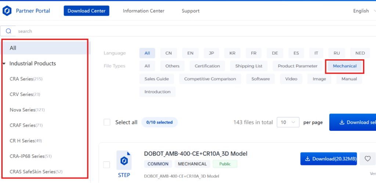
Task: Choose All file types filter
Action: click(x=147, y=66)
